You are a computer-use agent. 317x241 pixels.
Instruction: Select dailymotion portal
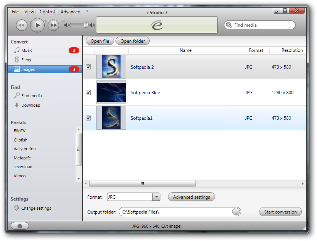coord(25,149)
